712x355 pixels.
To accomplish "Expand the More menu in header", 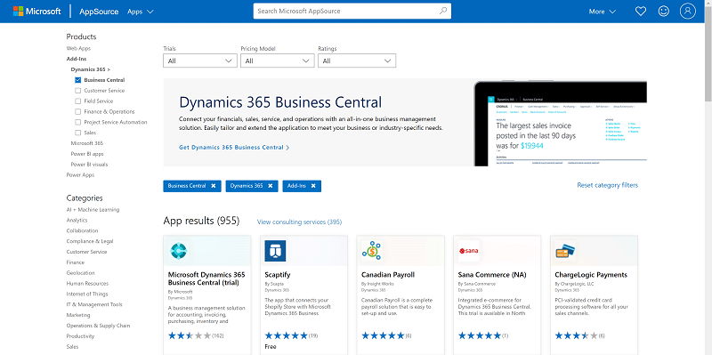I will click(603, 12).
